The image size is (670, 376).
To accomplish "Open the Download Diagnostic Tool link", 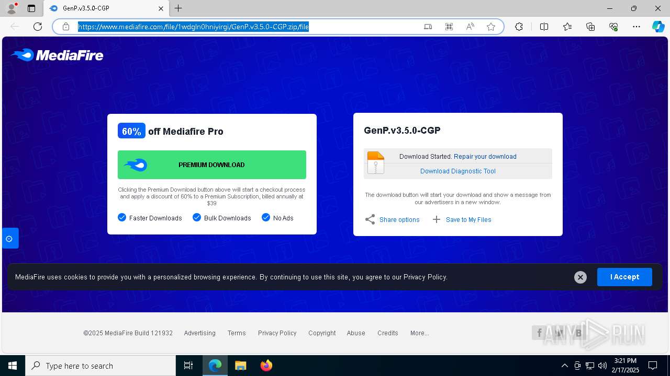I will (x=458, y=171).
